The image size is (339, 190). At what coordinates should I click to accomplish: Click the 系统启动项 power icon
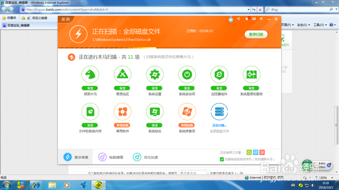187,75
